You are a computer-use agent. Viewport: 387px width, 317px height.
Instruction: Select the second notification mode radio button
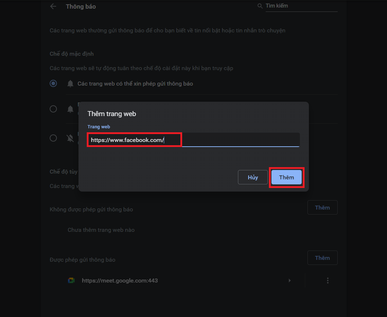click(x=53, y=109)
